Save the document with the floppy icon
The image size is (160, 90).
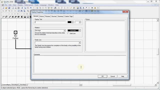click(x=9, y=8)
